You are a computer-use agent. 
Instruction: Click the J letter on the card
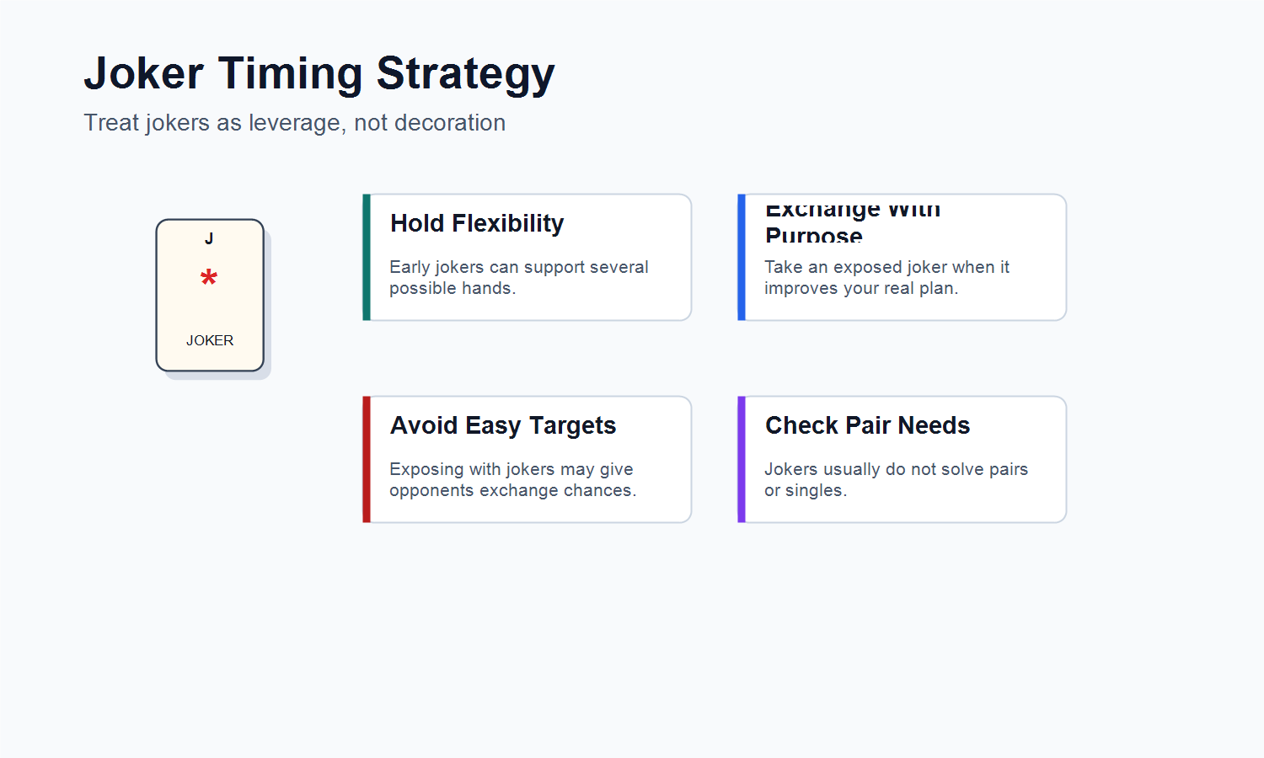click(x=209, y=238)
